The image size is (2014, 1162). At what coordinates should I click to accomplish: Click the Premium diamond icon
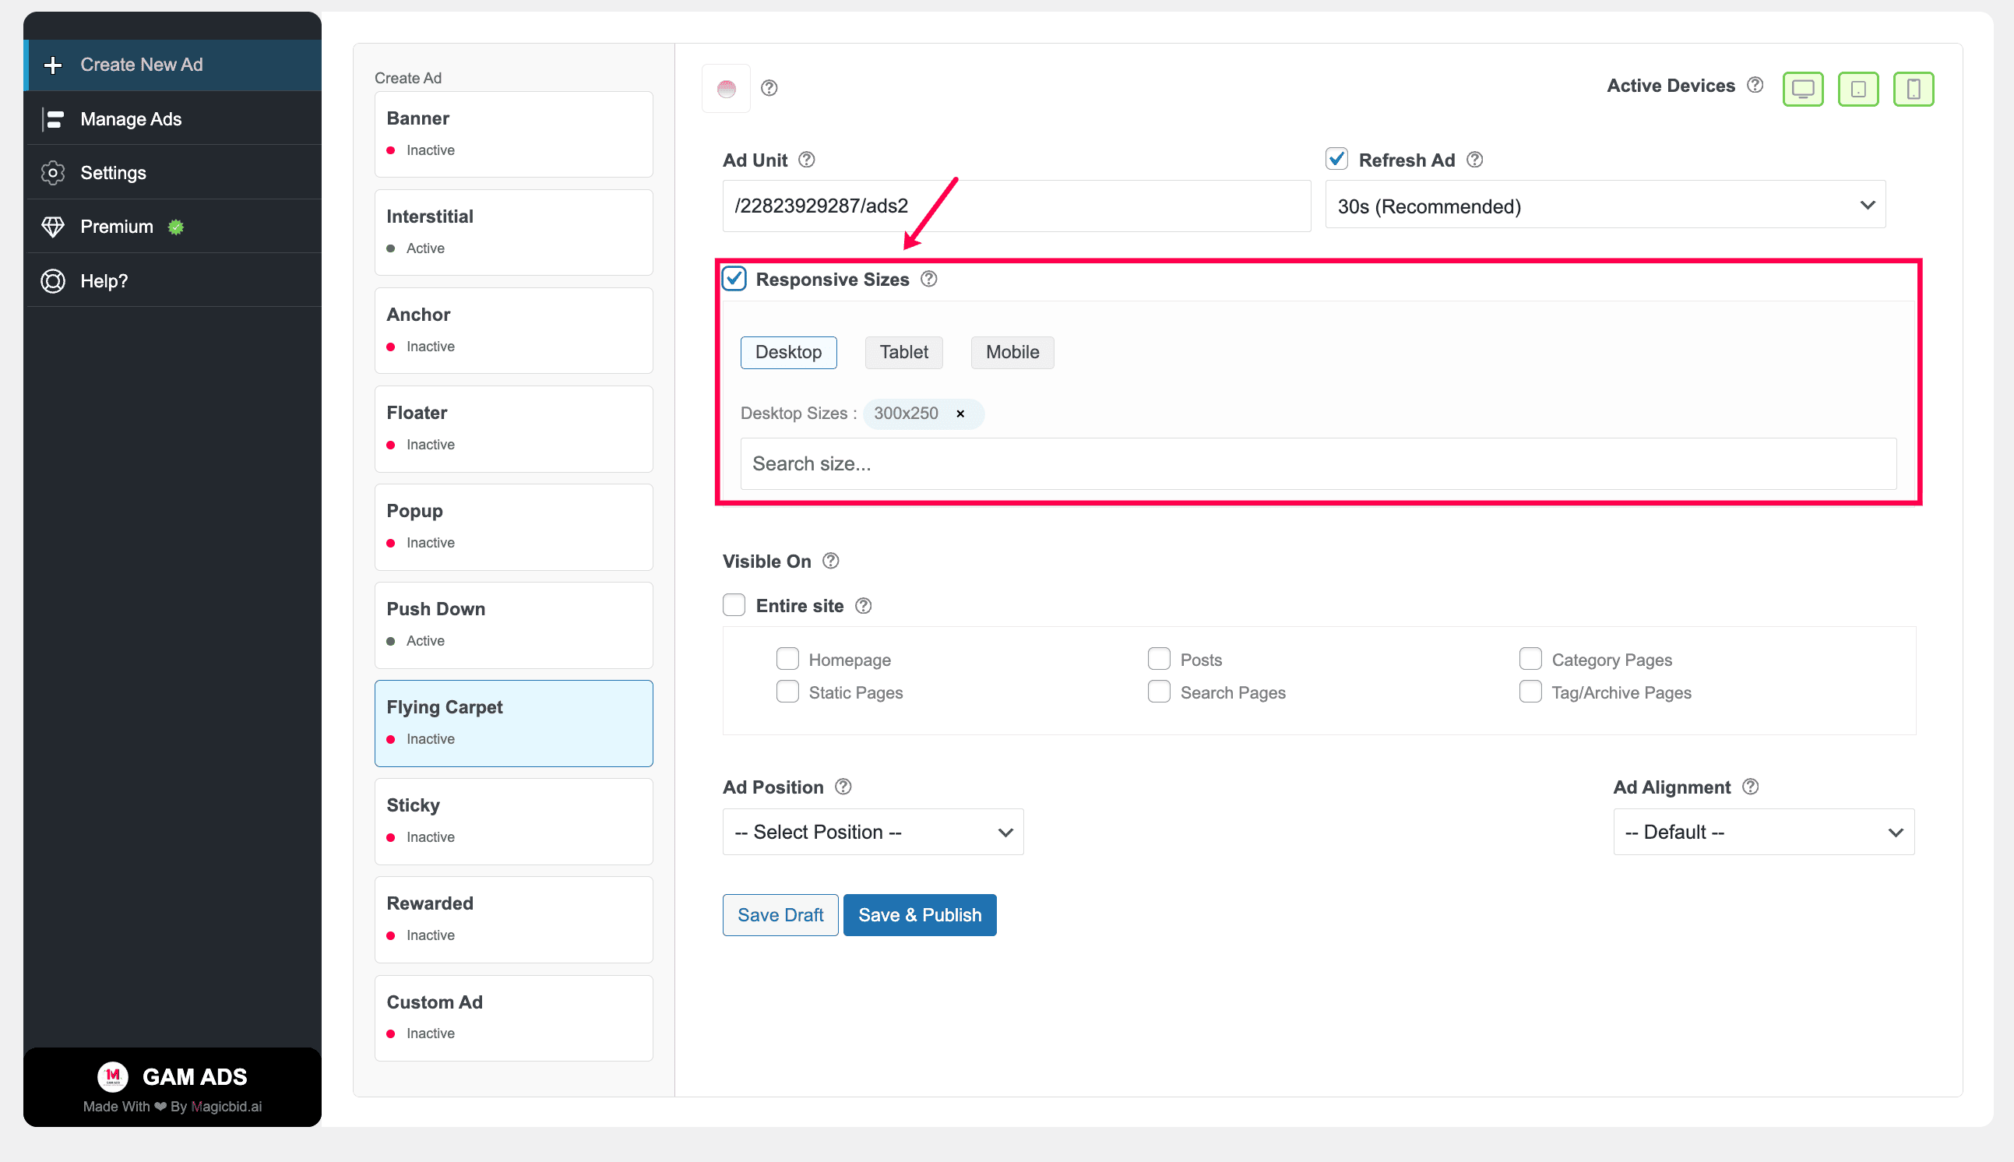(53, 227)
